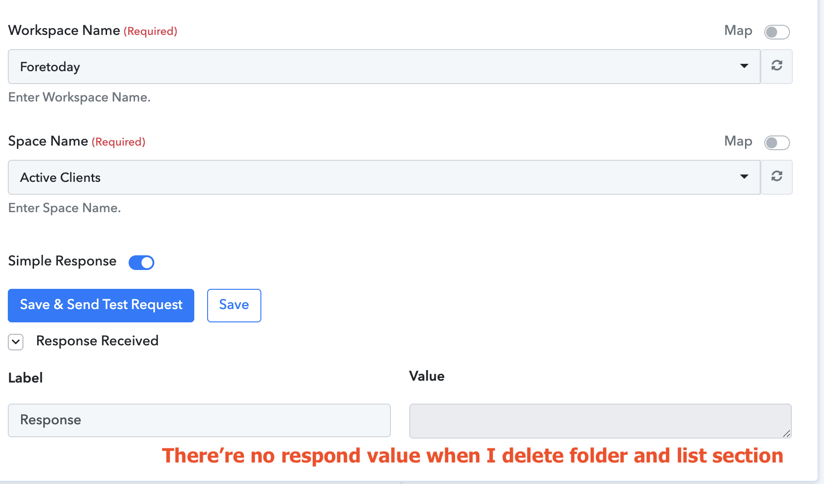824x484 pixels.
Task: Disable the Simple Response switch
Action: pos(141,263)
